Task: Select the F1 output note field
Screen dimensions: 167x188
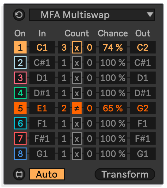Action: point(143,123)
